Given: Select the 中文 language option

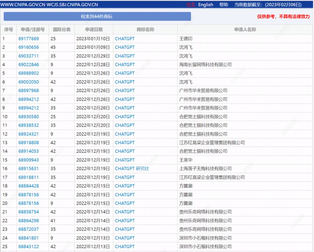Looking at the screenshot, I should 191,5.
